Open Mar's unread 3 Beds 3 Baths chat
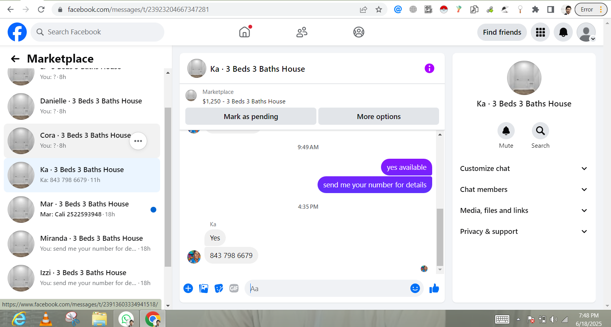Screen dimensions: 611x327 click(82, 209)
